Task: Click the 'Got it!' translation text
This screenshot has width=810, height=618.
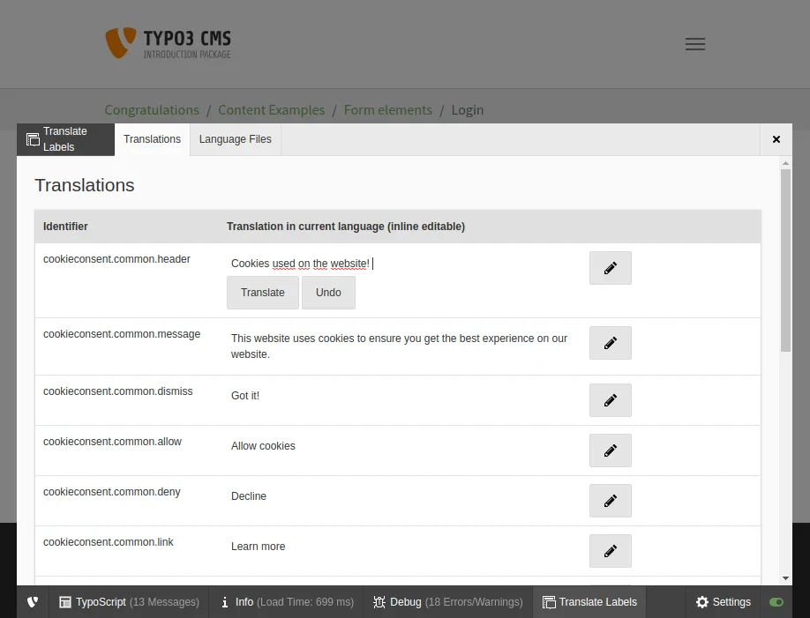Action: tap(245, 396)
